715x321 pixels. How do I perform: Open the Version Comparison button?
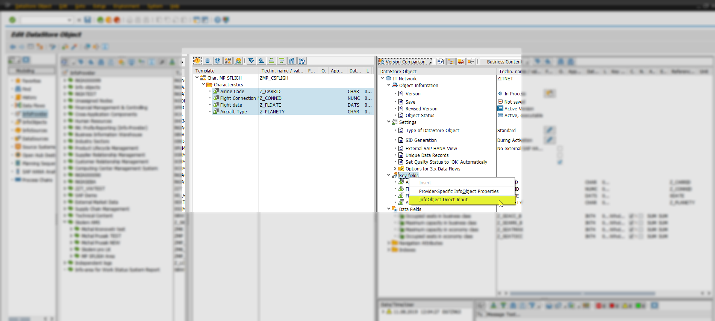(405, 62)
